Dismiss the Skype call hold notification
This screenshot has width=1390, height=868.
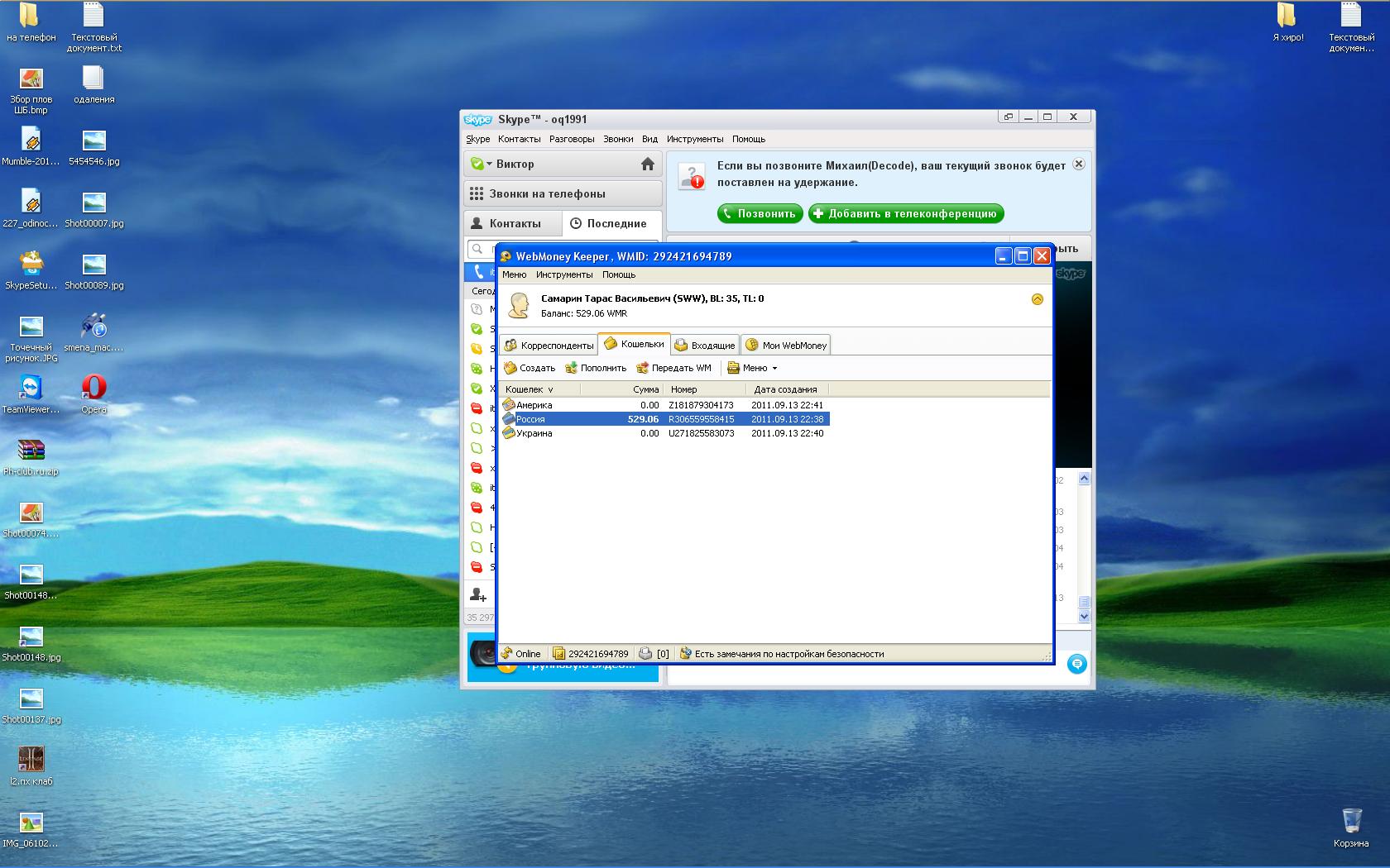pos(1079,164)
